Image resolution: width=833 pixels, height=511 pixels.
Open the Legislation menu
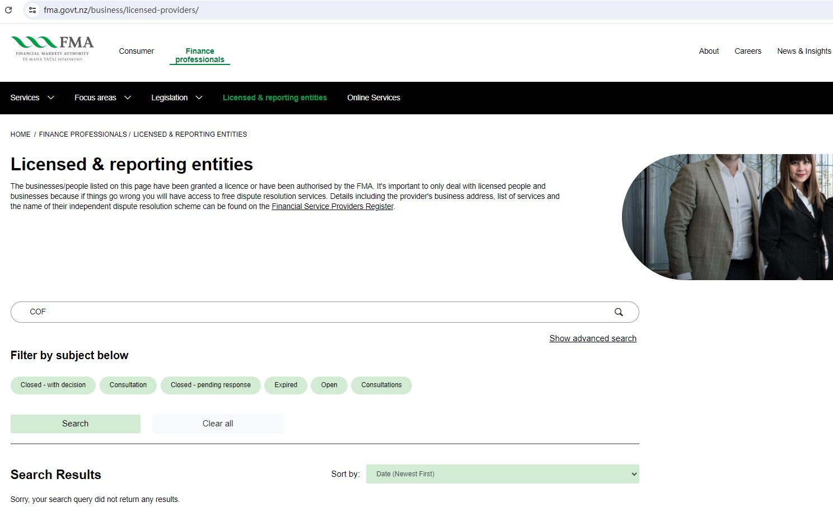click(169, 97)
